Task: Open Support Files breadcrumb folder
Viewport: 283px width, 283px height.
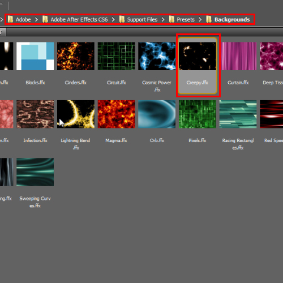Action: tap(142, 19)
